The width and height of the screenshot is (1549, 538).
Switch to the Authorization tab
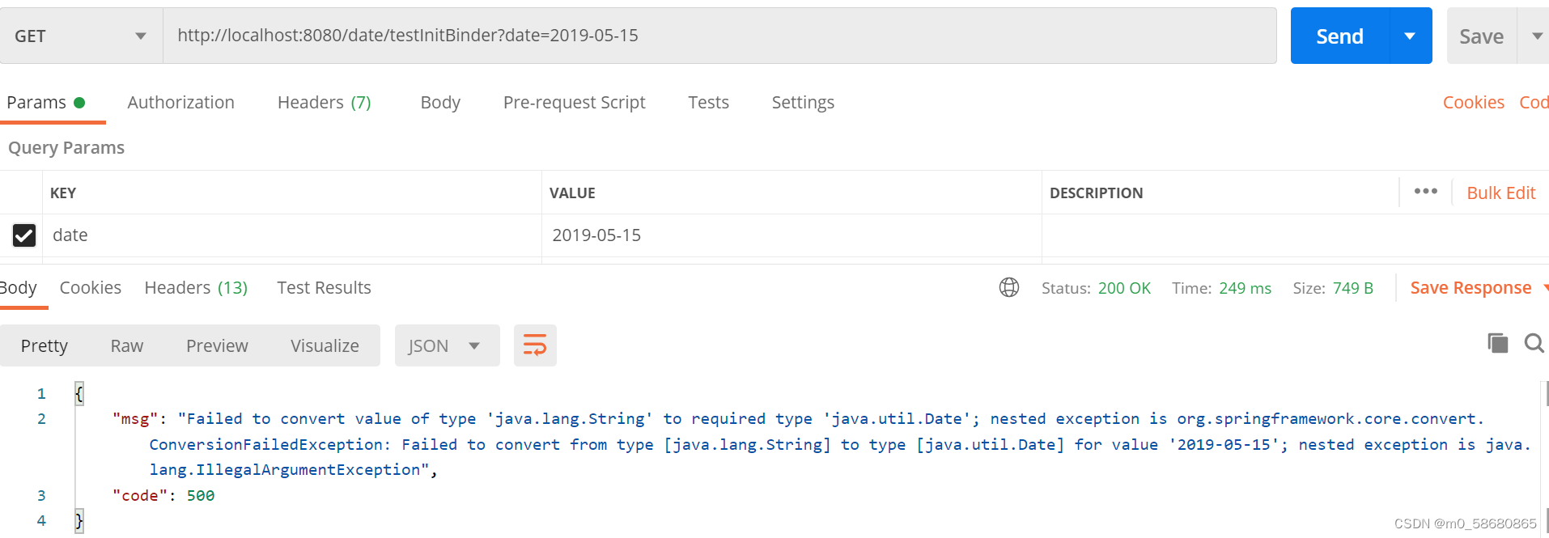(180, 103)
